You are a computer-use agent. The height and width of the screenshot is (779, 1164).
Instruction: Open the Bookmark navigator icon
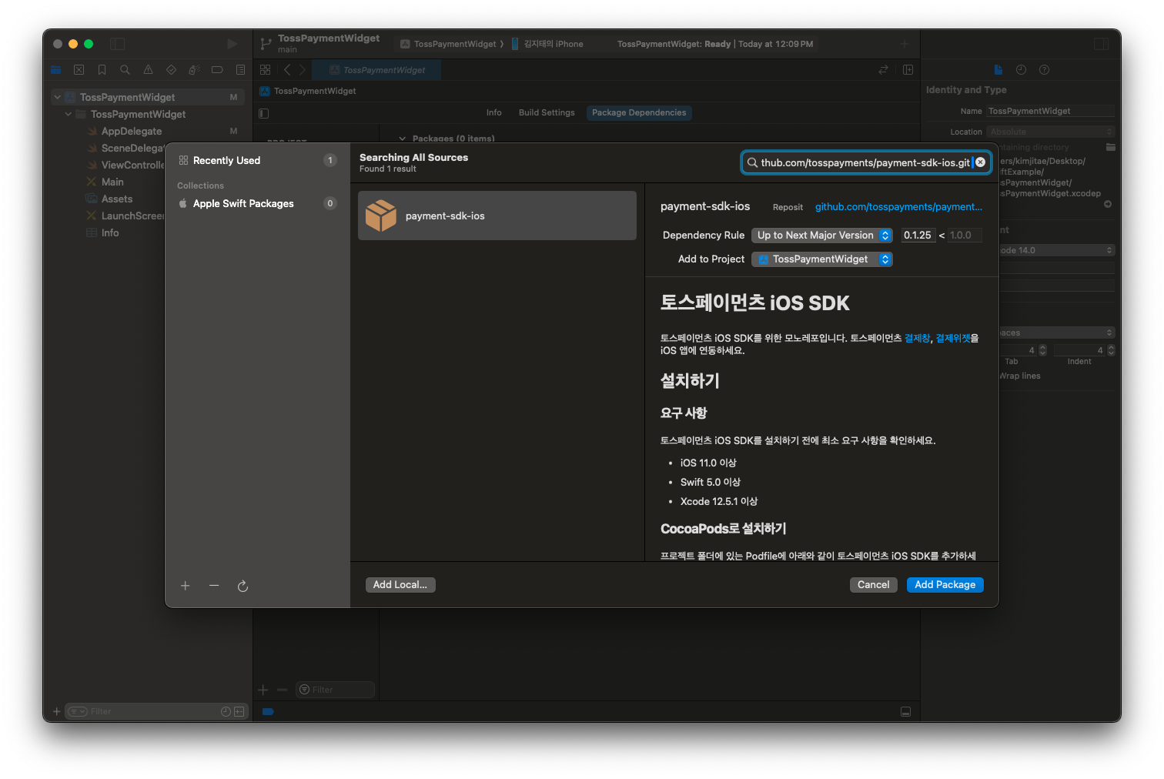[x=102, y=69]
